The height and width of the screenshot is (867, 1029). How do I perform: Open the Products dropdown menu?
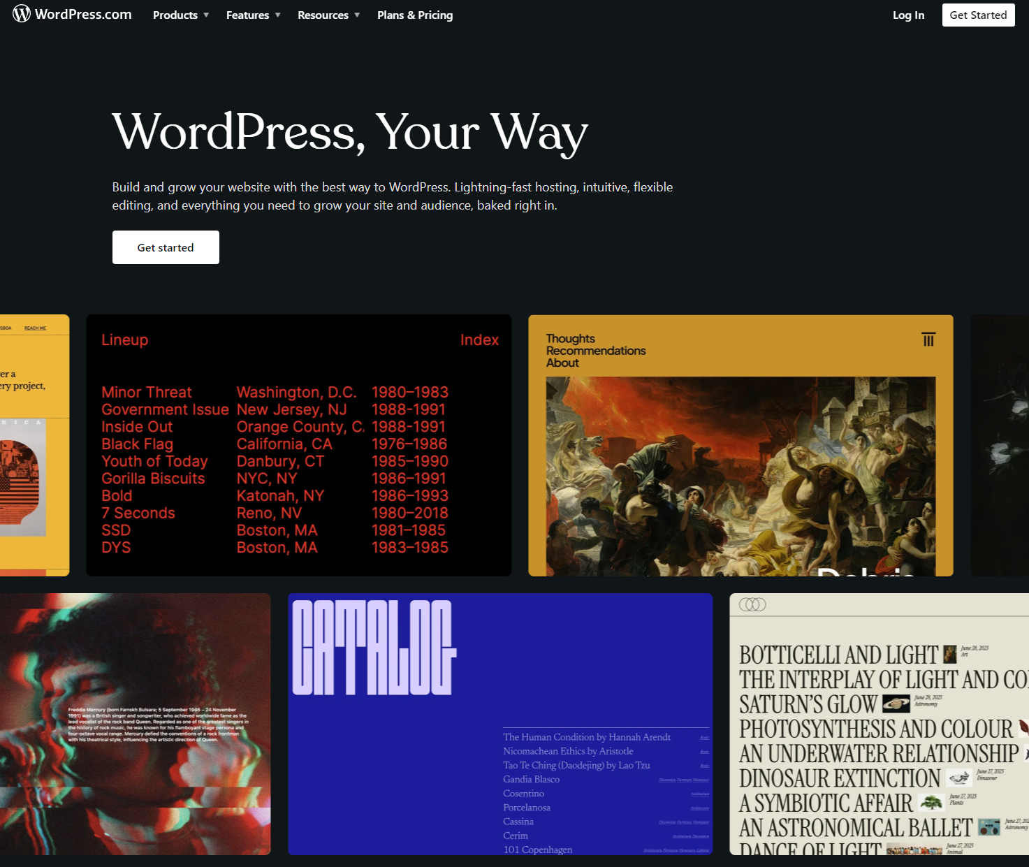coord(181,15)
